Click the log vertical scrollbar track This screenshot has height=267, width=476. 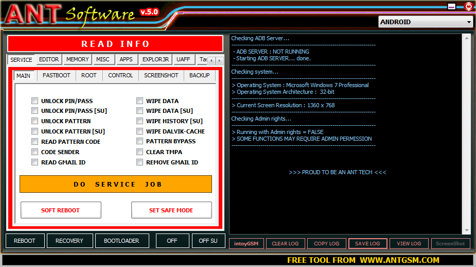tap(467, 134)
